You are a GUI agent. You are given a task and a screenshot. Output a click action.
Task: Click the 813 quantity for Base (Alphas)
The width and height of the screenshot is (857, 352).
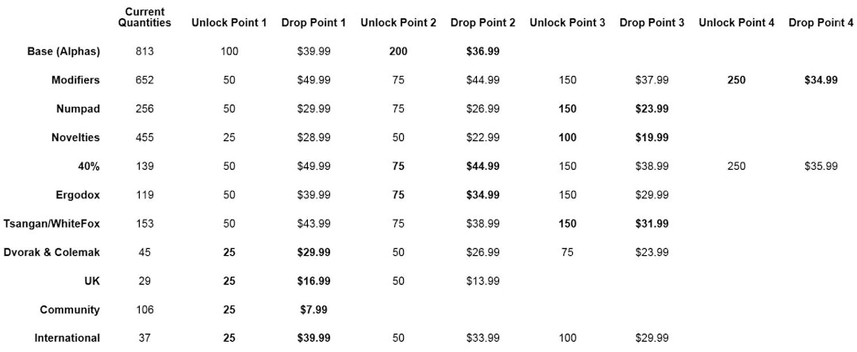tap(144, 52)
